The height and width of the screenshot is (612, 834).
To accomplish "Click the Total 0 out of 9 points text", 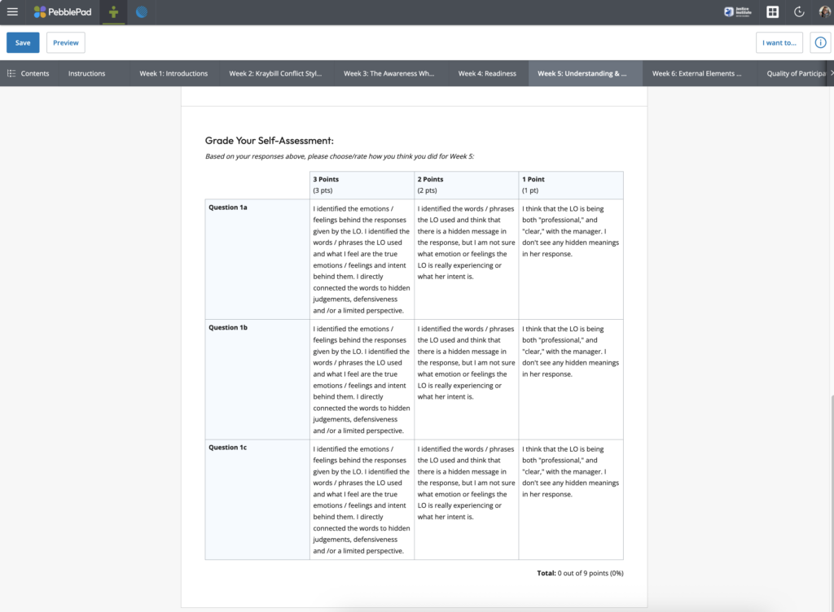I will (x=580, y=573).
